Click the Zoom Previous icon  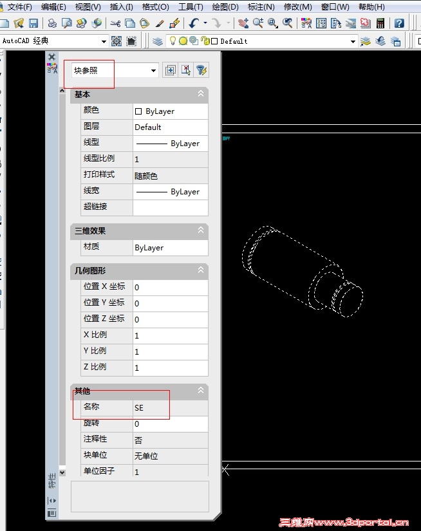point(288,23)
